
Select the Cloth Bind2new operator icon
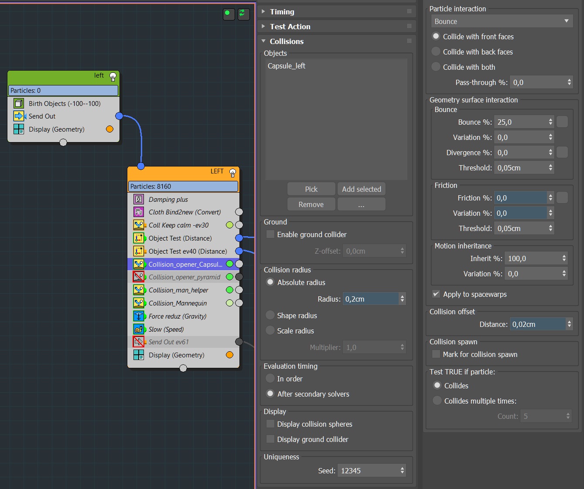pyautogui.click(x=139, y=212)
